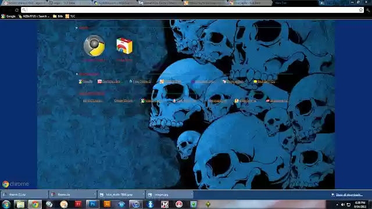Click the search magnifier in the address bar
The height and width of the screenshot is (209, 372).
pyautogui.click(x=24, y=10)
